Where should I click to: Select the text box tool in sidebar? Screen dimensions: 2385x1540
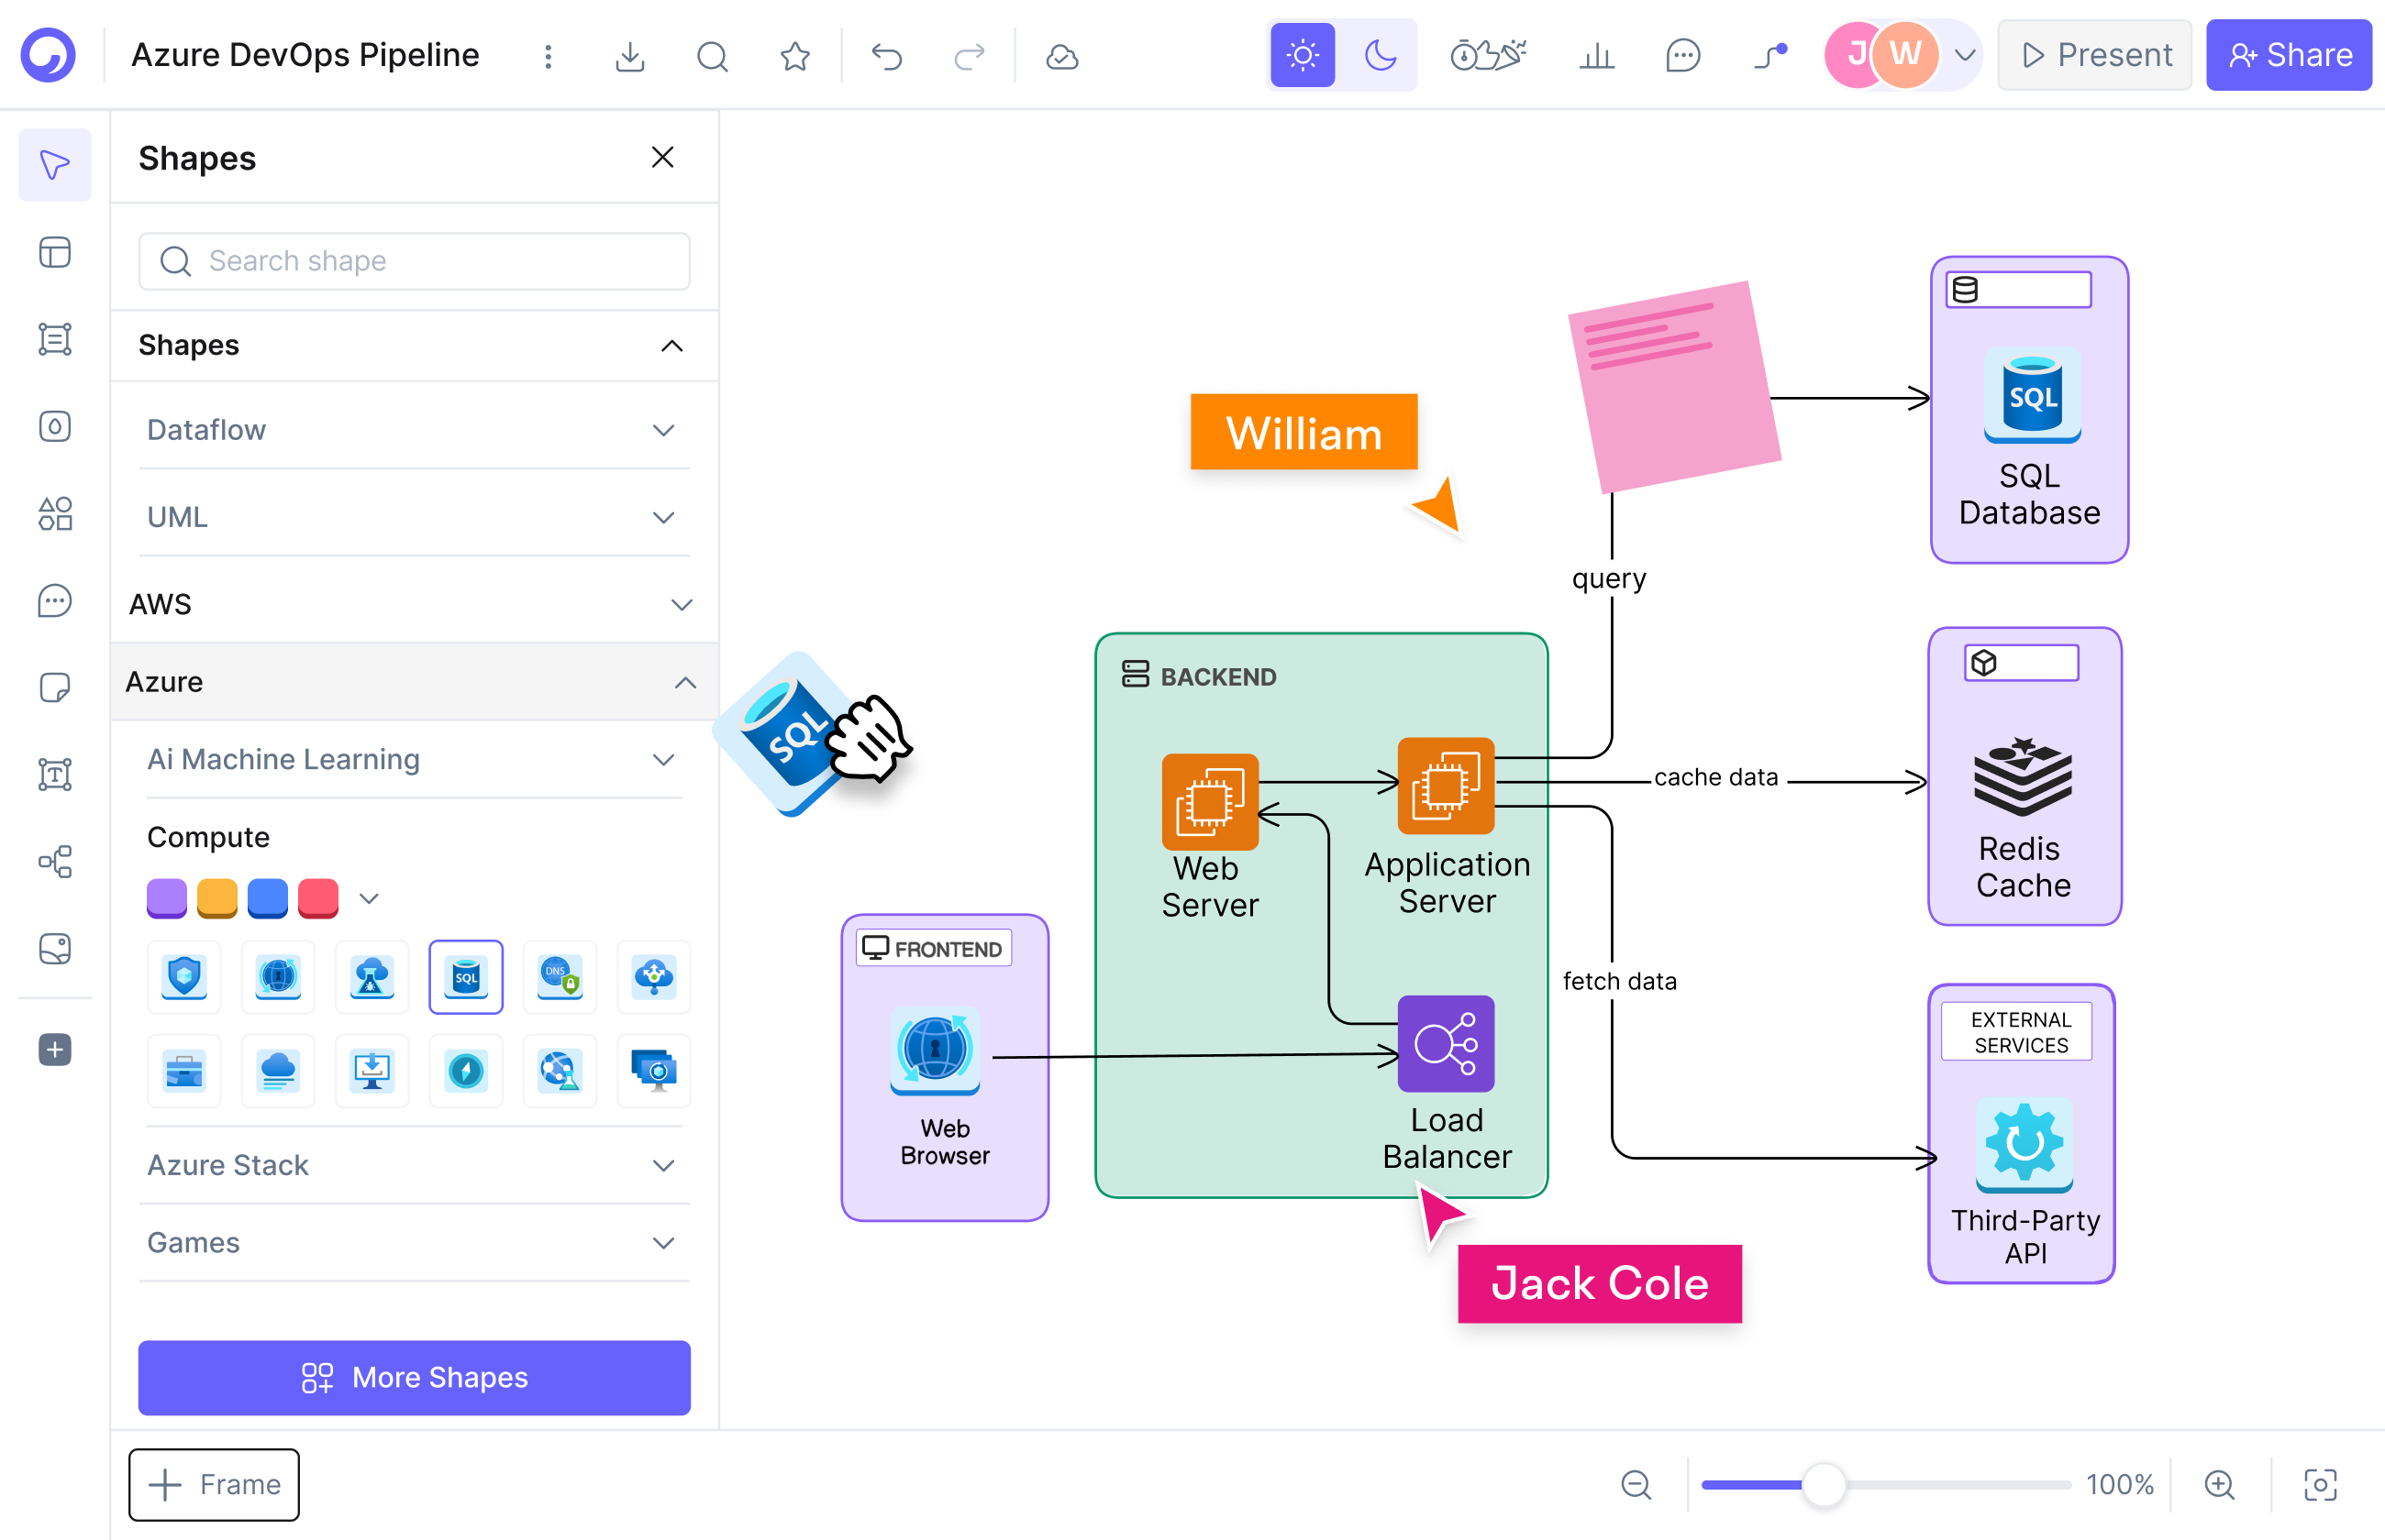point(55,775)
